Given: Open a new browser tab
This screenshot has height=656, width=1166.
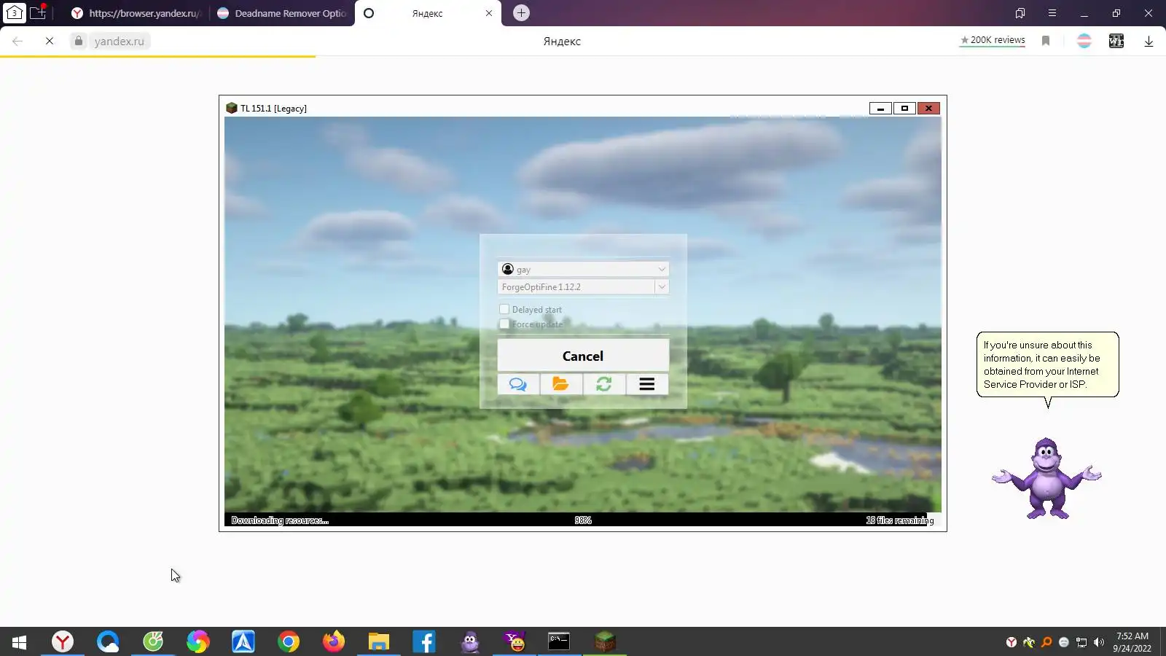Looking at the screenshot, I should pyautogui.click(x=521, y=13).
